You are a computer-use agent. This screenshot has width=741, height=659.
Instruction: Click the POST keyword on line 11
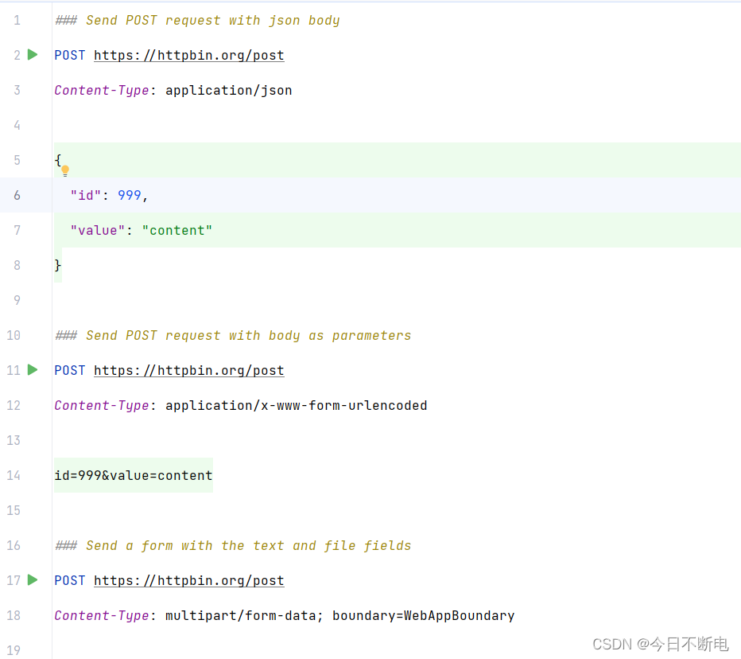70,370
